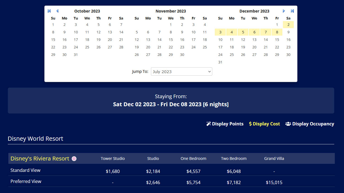Click the October 2023 month heading

87,11
